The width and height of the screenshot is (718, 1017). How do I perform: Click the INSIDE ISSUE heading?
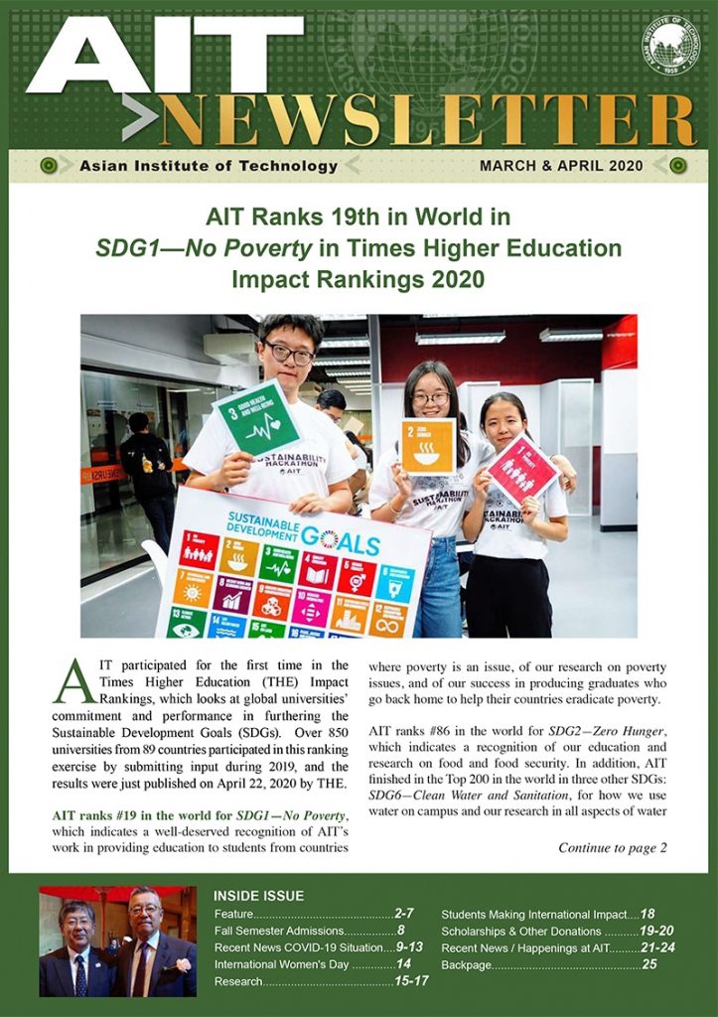(x=259, y=896)
